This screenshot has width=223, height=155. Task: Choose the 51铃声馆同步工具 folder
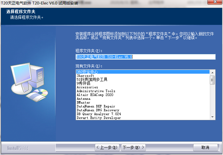143,79
